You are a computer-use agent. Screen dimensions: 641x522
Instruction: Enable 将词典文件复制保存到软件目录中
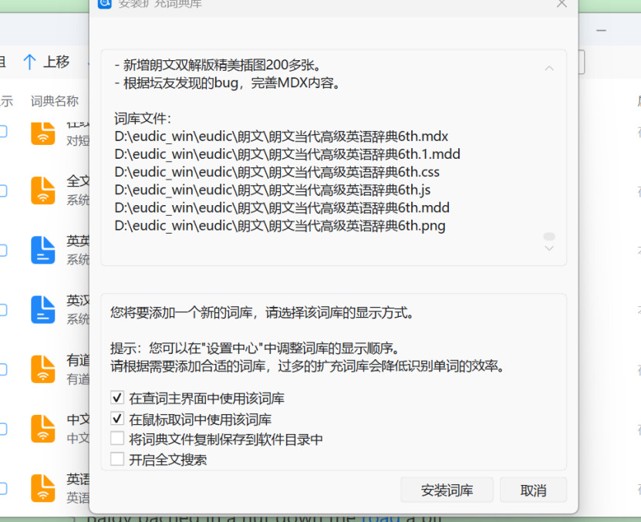click(x=117, y=439)
